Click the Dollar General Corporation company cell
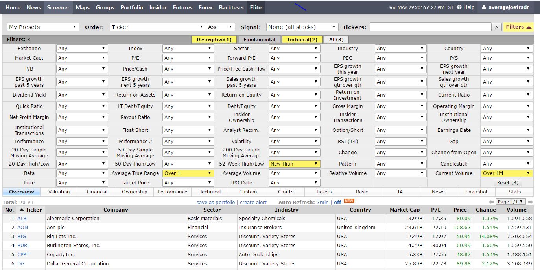The width and height of the screenshot is (540, 270). click(x=116, y=264)
